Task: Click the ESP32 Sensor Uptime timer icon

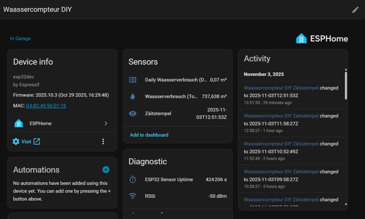Action: click(x=133, y=179)
